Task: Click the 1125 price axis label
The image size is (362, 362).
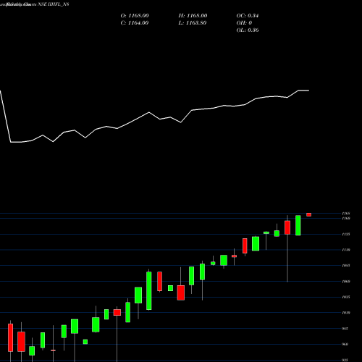Action: [x=346, y=234]
